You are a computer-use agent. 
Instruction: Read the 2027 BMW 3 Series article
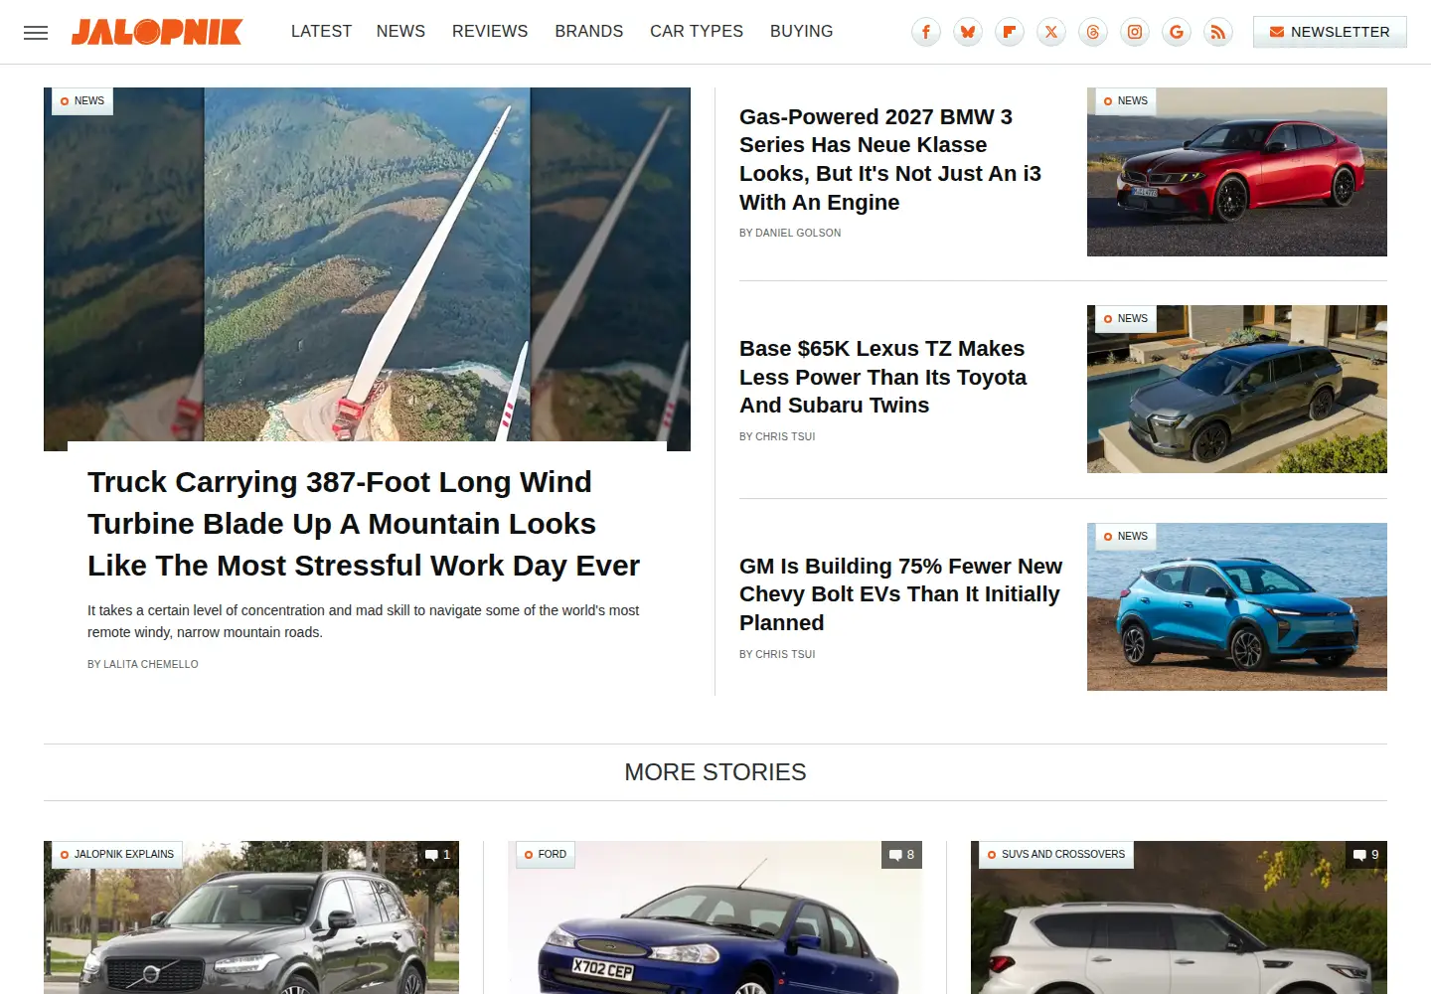point(890,159)
